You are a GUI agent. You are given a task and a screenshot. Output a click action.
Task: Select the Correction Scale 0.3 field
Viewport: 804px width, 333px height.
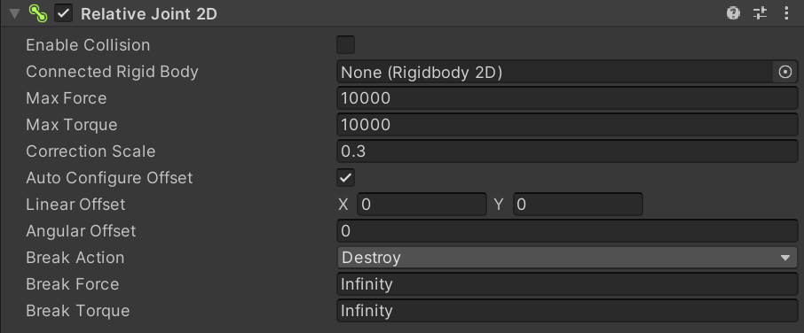(567, 151)
